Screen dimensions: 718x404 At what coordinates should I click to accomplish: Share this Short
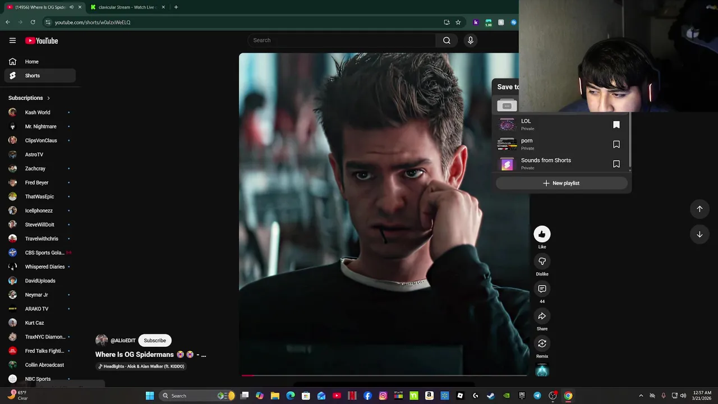click(542, 316)
